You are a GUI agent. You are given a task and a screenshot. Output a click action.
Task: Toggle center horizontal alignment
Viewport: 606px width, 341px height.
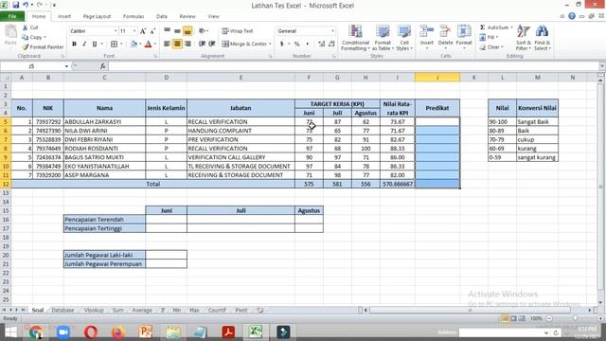click(177, 45)
